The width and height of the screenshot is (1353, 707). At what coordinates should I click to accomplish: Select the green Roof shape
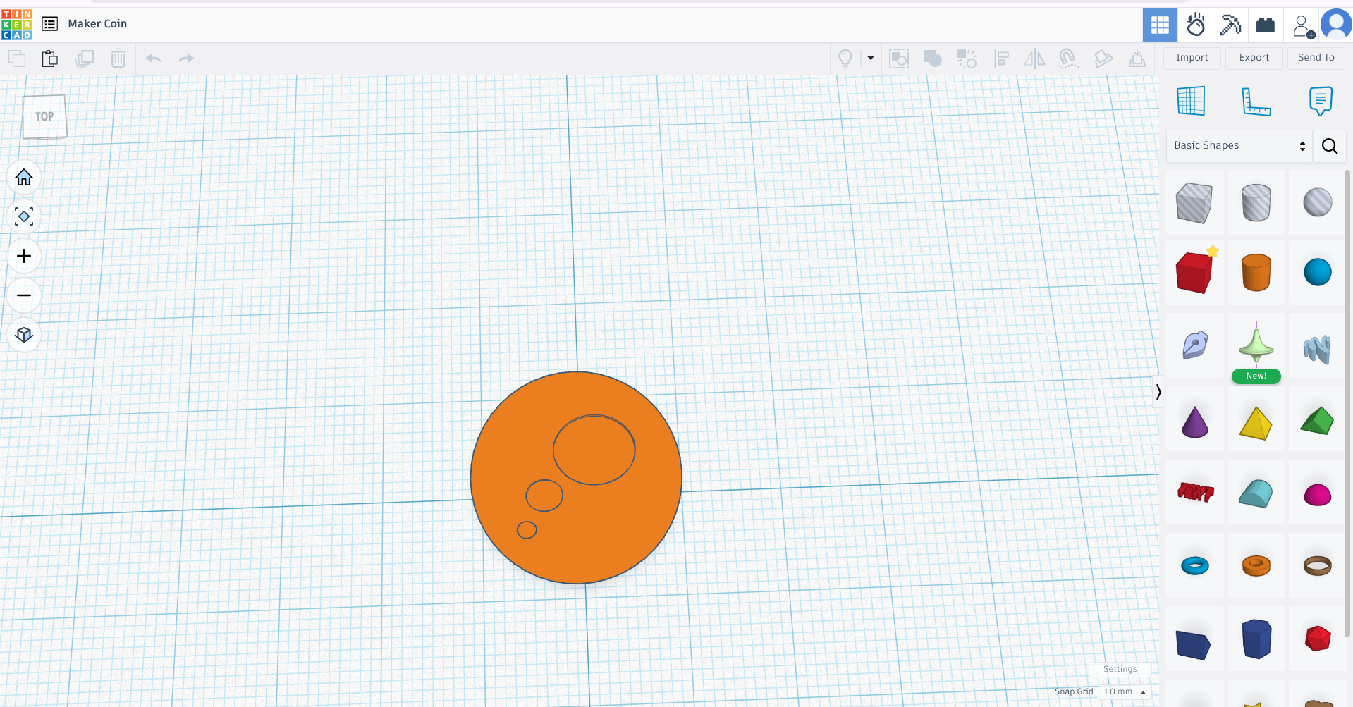point(1317,422)
